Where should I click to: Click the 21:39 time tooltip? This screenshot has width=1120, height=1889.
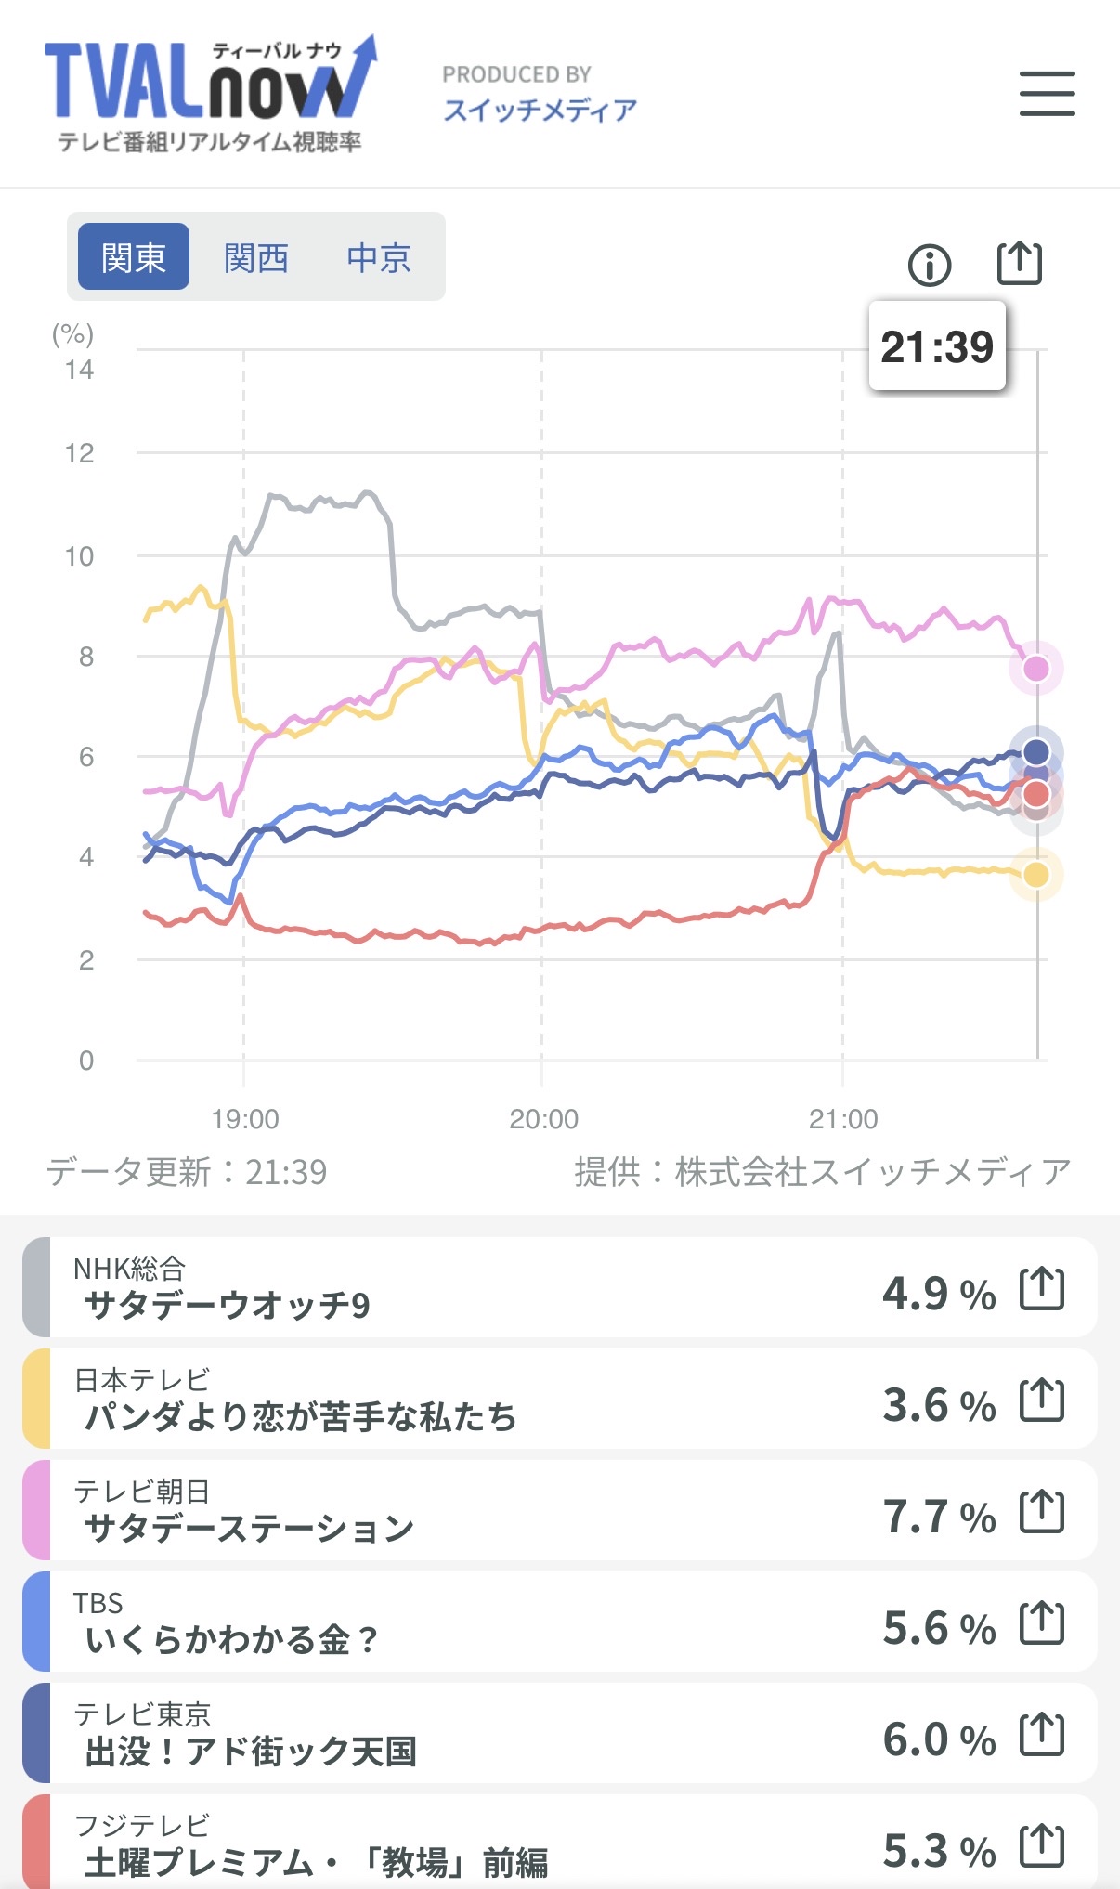(x=936, y=346)
